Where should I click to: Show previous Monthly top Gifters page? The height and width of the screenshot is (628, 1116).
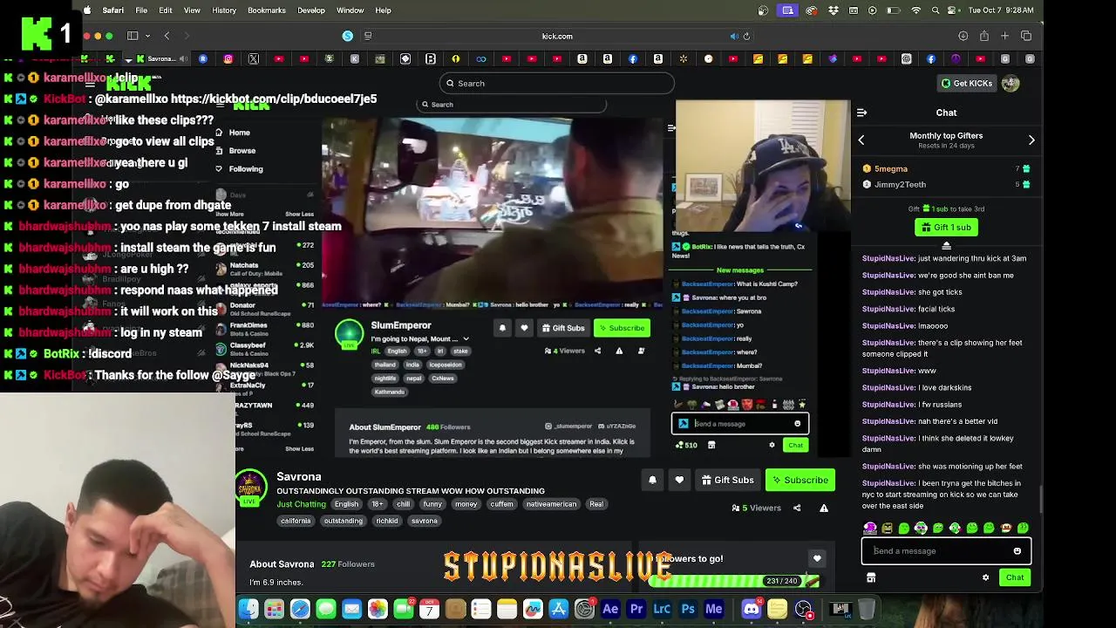tap(861, 140)
